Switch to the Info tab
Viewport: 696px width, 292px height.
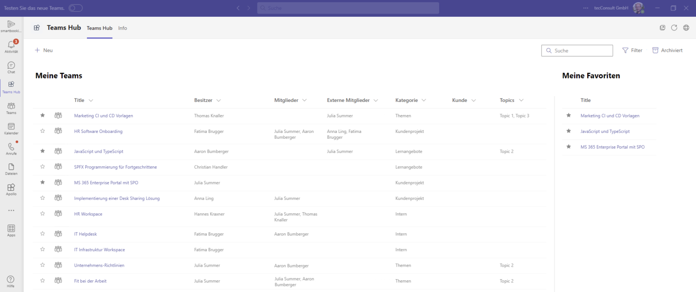[122, 28]
